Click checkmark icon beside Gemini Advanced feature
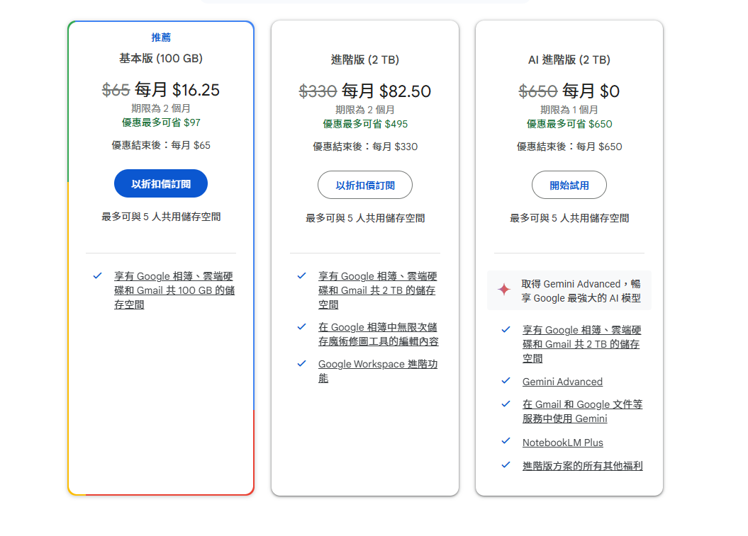Viewport: 748px width, 536px height. click(x=506, y=380)
